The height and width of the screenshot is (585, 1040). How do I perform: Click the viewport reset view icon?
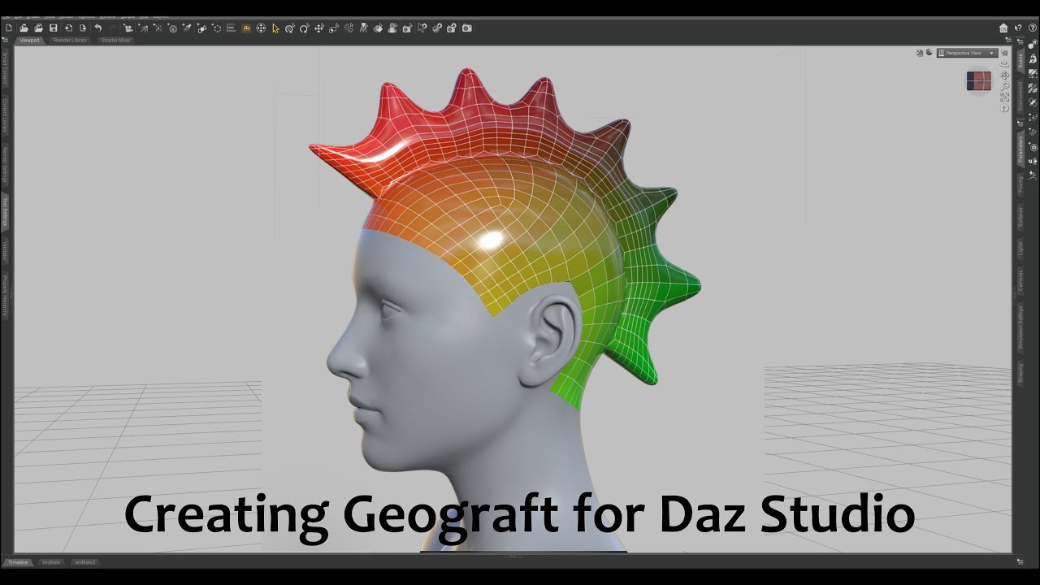tap(1004, 108)
